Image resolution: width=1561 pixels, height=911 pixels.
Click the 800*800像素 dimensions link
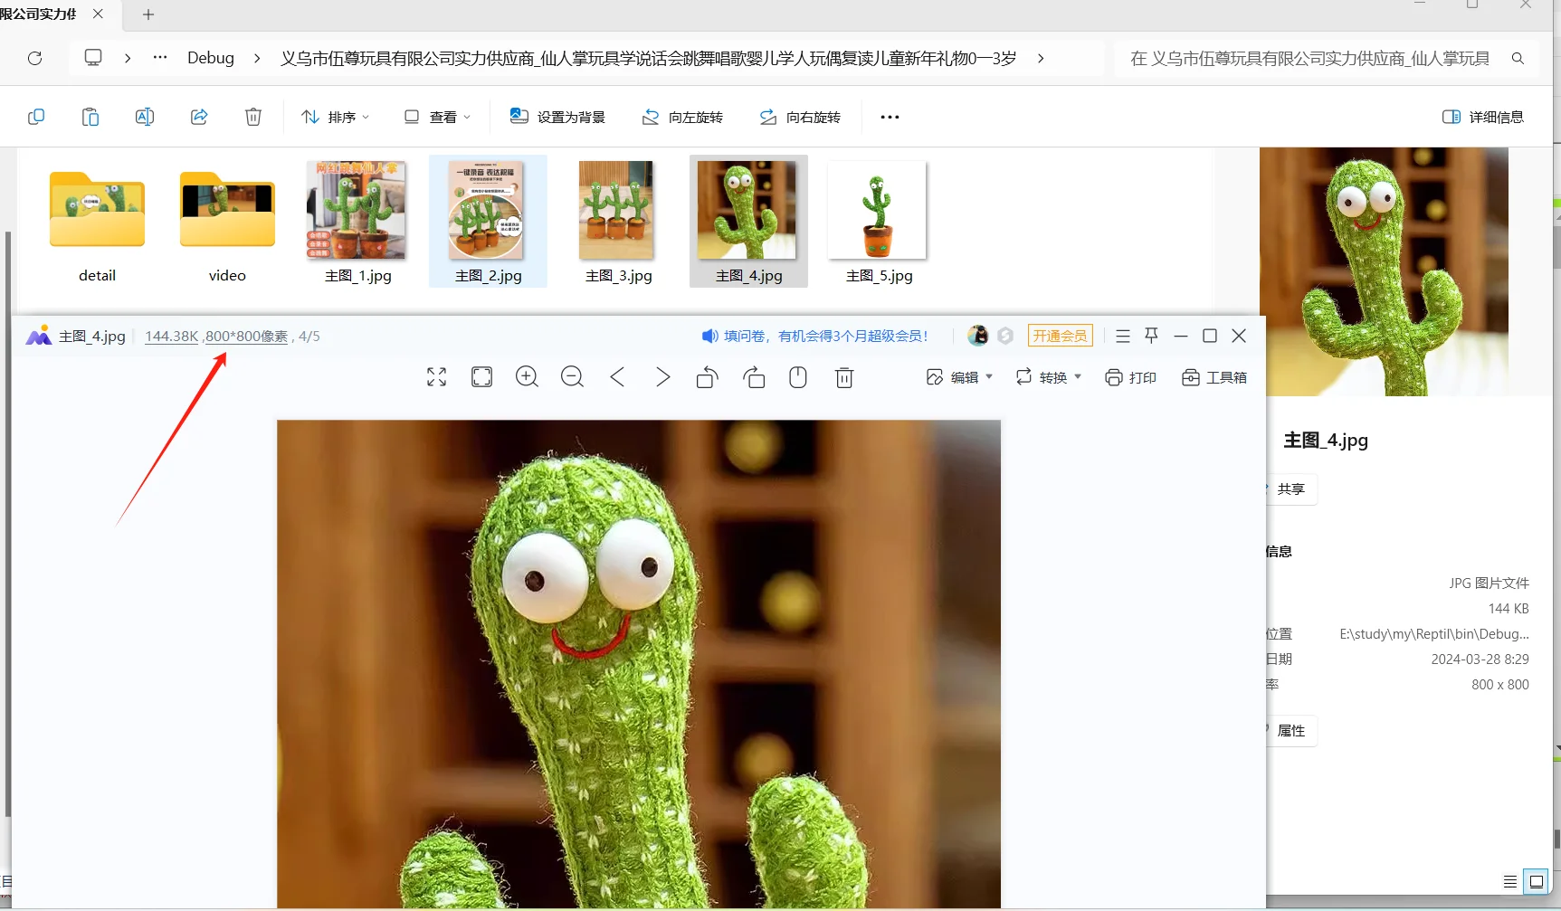tap(246, 337)
